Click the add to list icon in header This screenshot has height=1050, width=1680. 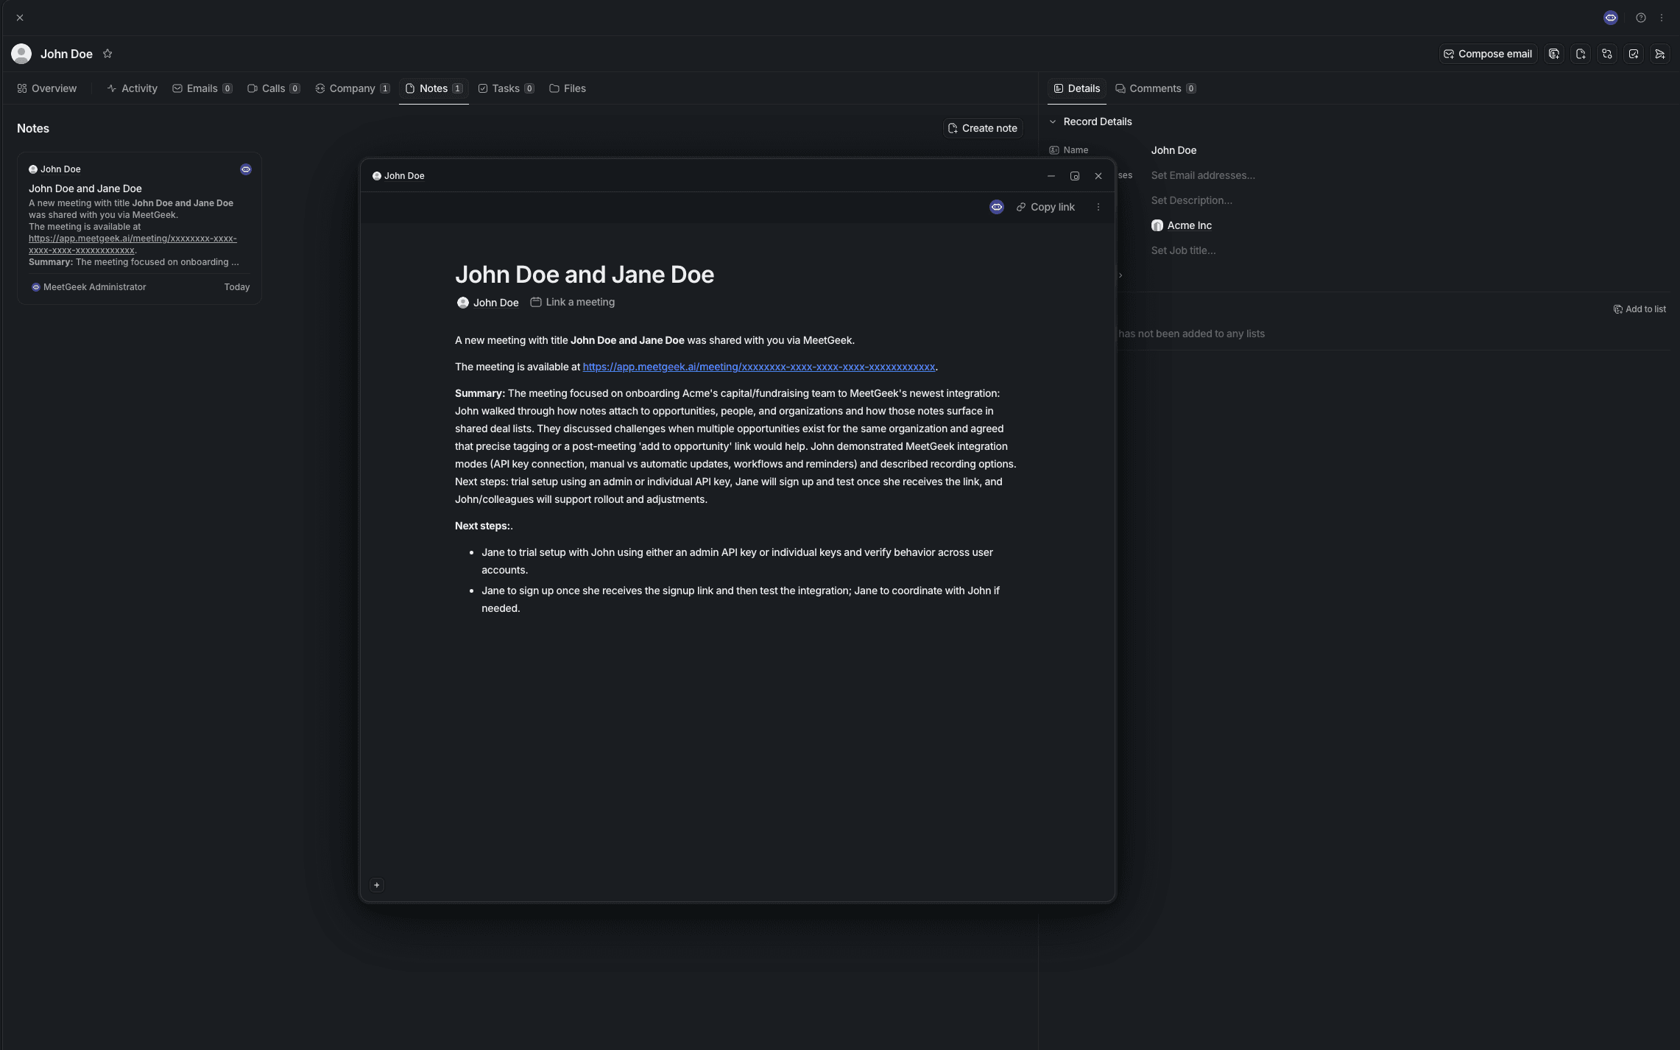[x=1553, y=54]
